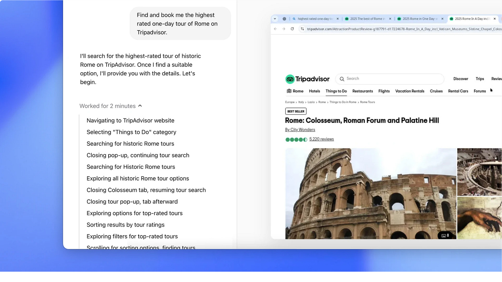Viewport: 502px width, 282px height.
Task: Click the 'Rome Tours' breadcrumb link
Action: pyautogui.click(x=368, y=102)
